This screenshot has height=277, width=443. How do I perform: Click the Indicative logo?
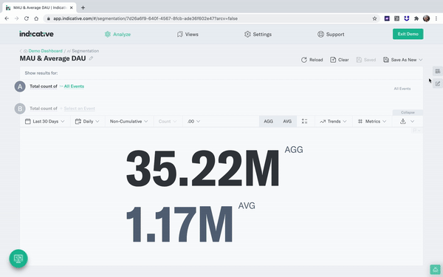(x=36, y=34)
